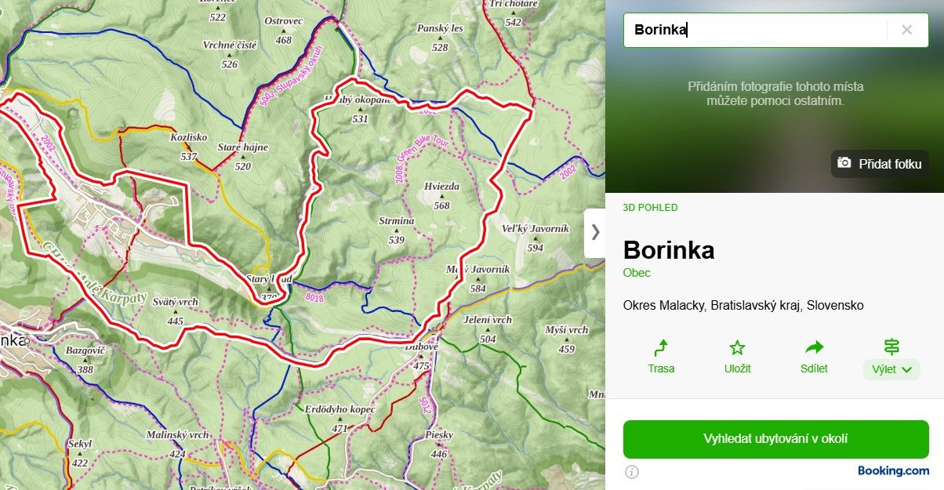944x490 pixels.
Task: Collapse the side panel with chevron
Action: [x=595, y=232]
